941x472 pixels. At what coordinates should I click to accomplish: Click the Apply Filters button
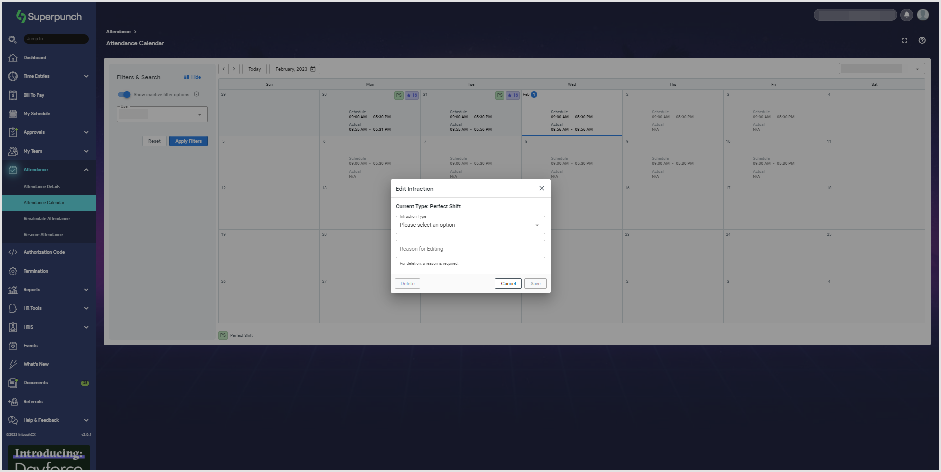188,141
